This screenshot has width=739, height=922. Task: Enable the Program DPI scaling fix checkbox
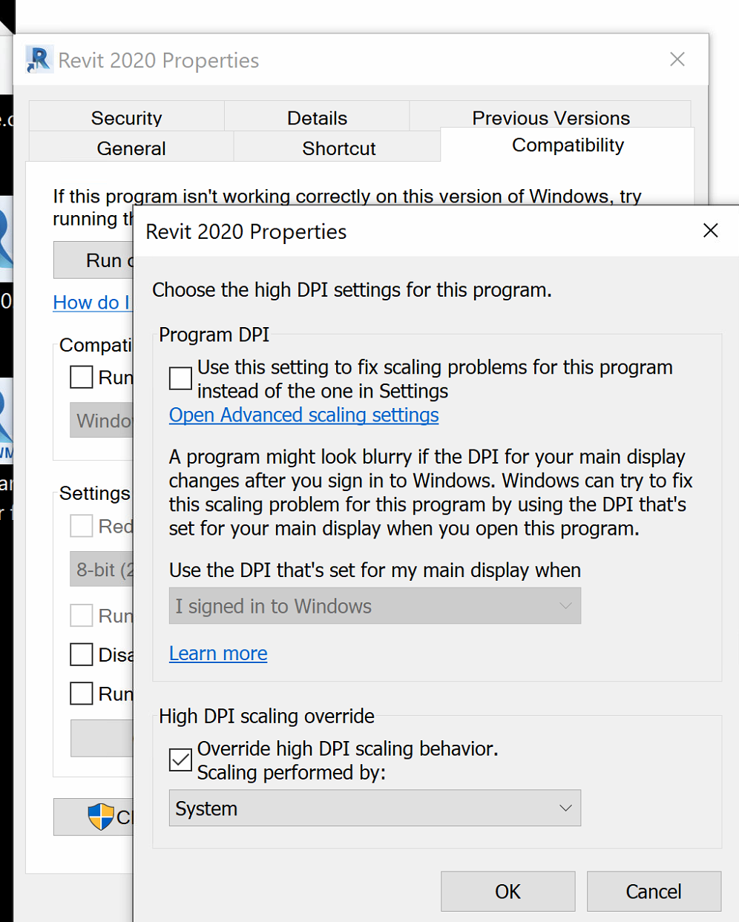pyautogui.click(x=180, y=378)
